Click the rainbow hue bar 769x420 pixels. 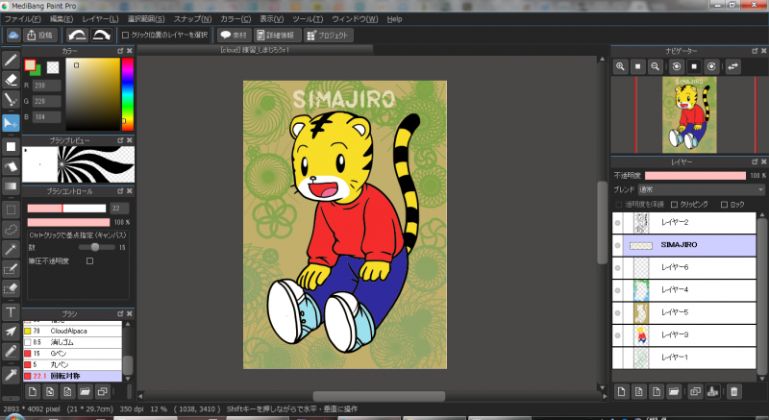(x=128, y=94)
